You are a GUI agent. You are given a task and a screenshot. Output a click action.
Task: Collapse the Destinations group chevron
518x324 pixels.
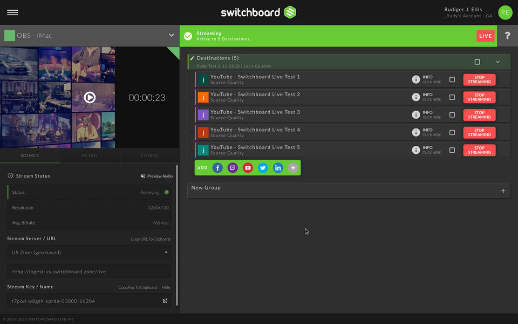tap(498, 62)
